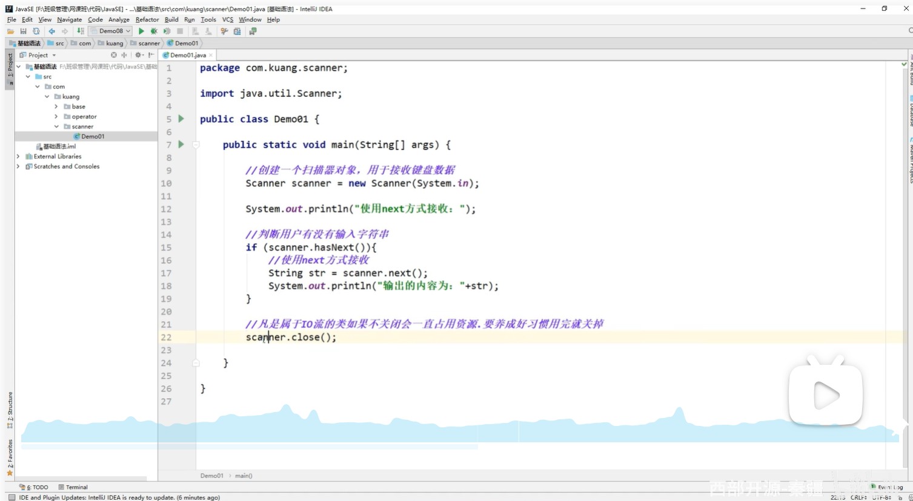Click the video play overlay button
Image resolution: width=913 pixels, height=501 pixels.
826,396
